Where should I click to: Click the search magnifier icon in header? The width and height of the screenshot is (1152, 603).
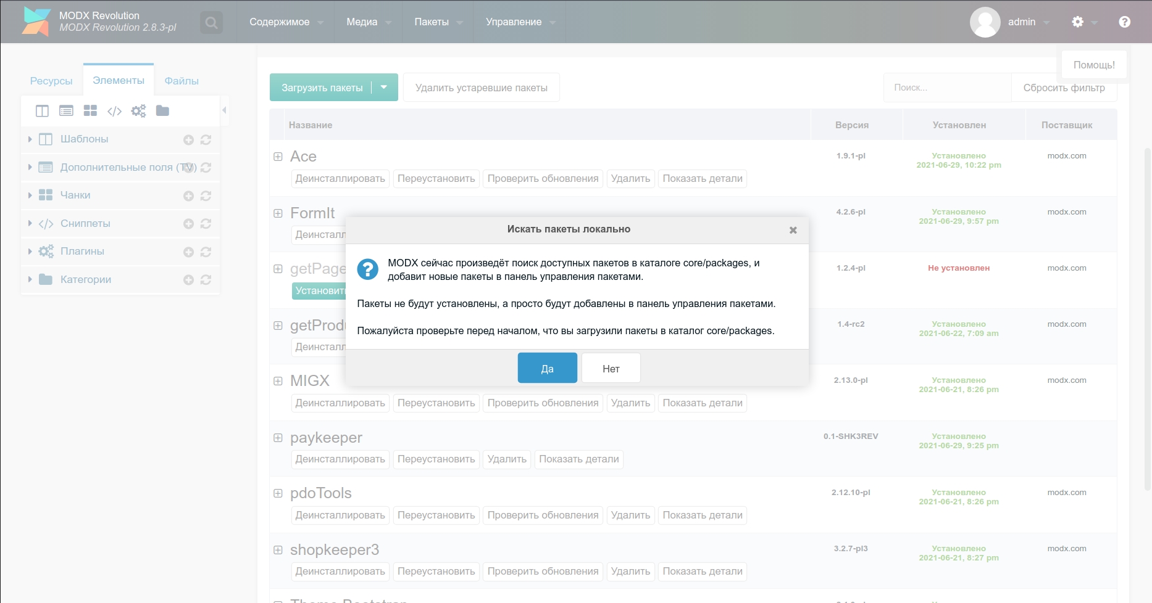(211, 23)
